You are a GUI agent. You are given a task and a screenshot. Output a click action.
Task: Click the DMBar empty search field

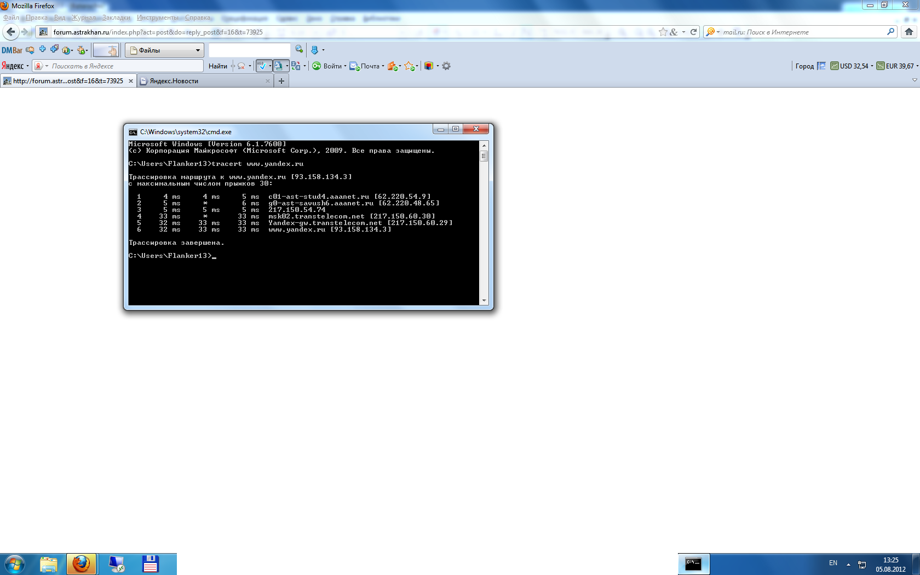click(250, 50)
